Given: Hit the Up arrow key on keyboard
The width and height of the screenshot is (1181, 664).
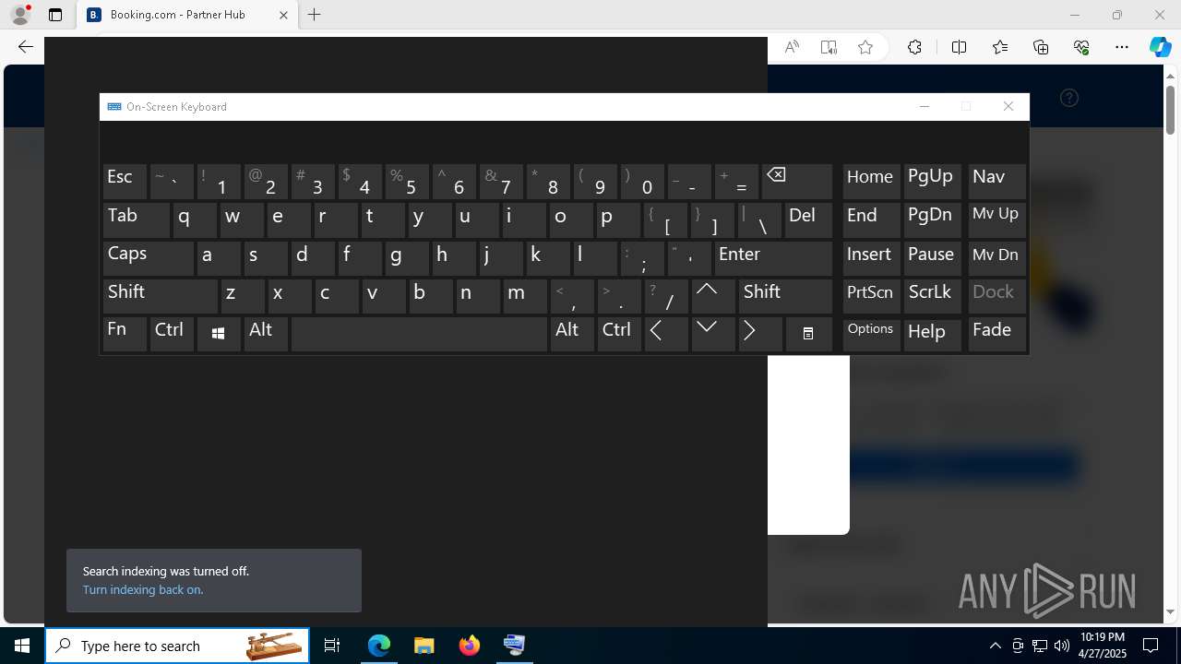Looking at the screenshot, I should point(713,296).
